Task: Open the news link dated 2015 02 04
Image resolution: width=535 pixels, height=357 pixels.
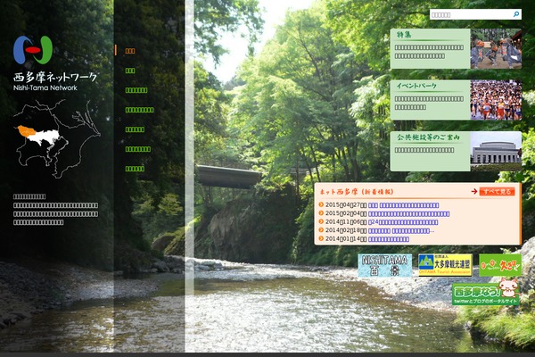Action: coord(408,213)
